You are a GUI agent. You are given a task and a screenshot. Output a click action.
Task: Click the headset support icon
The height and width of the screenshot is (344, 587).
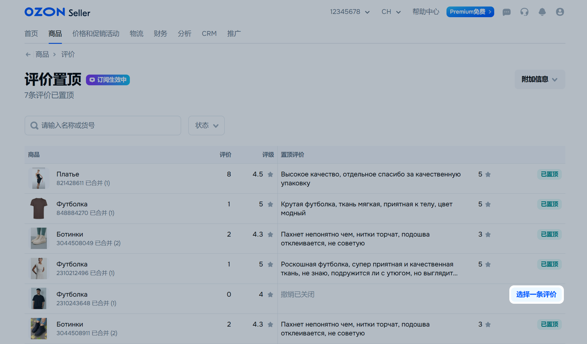524,12
